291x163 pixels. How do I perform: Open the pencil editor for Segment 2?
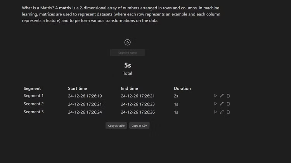(x=222, y=104)
